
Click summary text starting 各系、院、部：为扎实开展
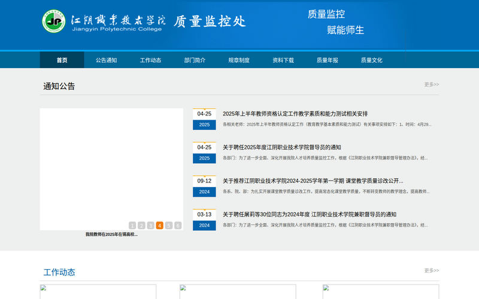point(326,191)
